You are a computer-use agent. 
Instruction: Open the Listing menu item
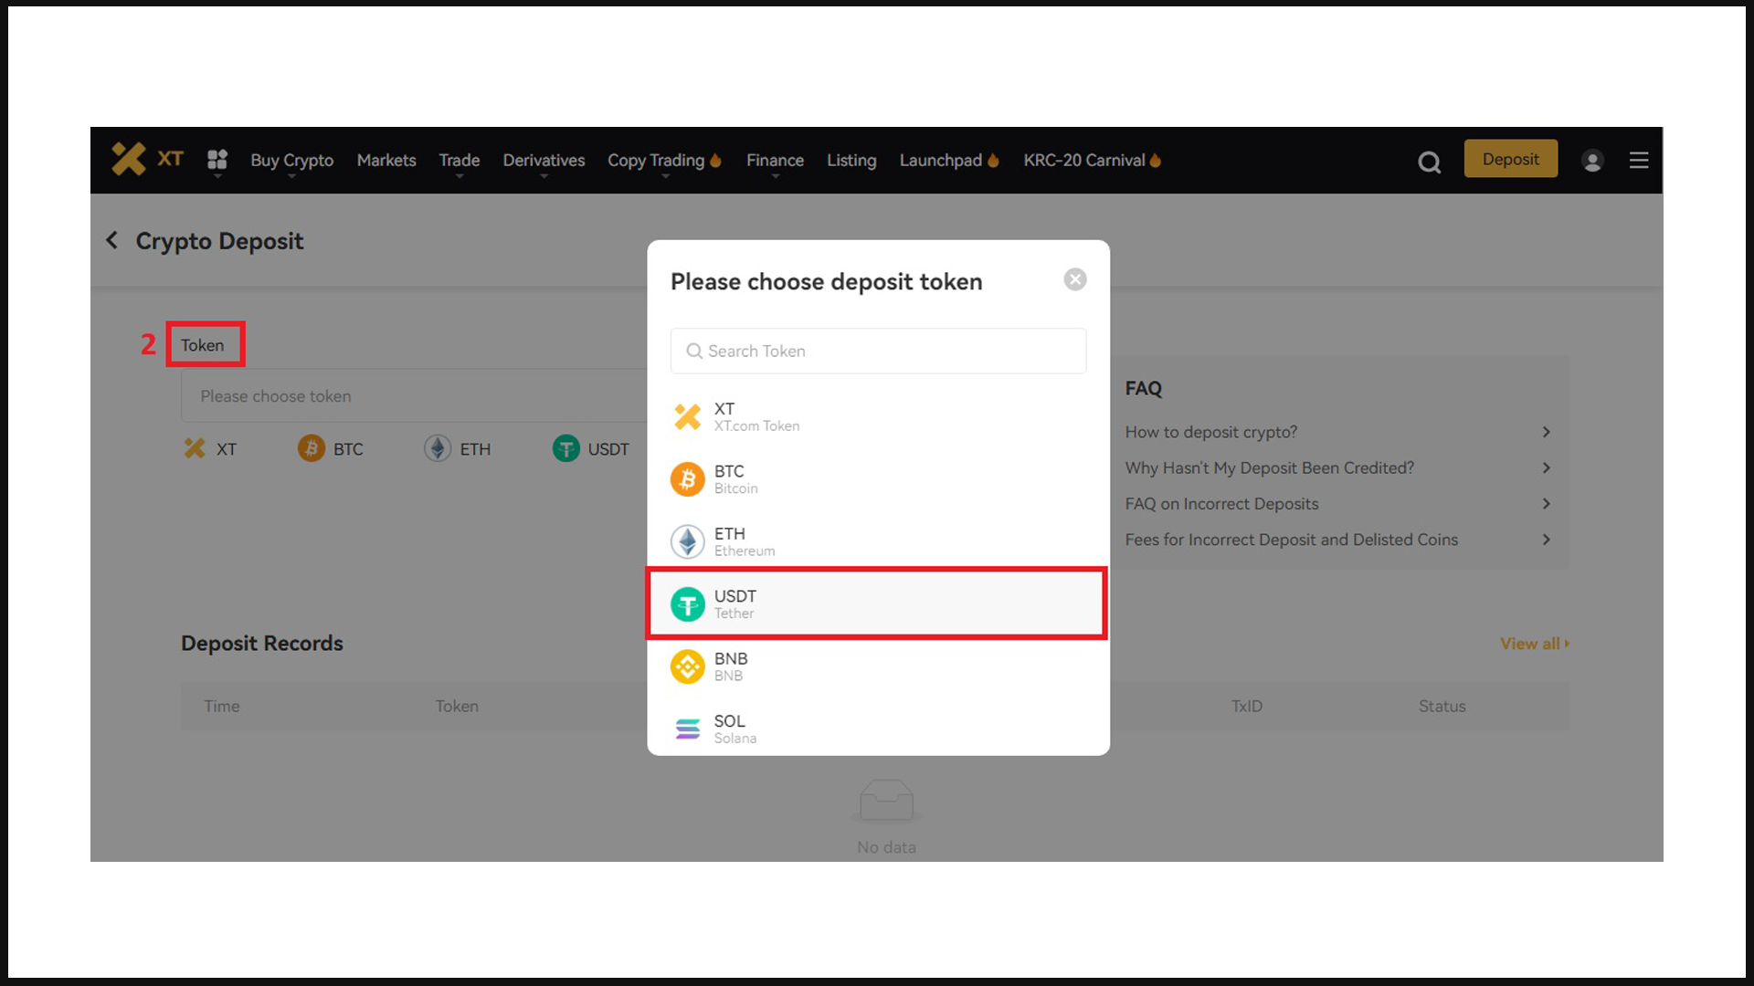pos(851,161)
